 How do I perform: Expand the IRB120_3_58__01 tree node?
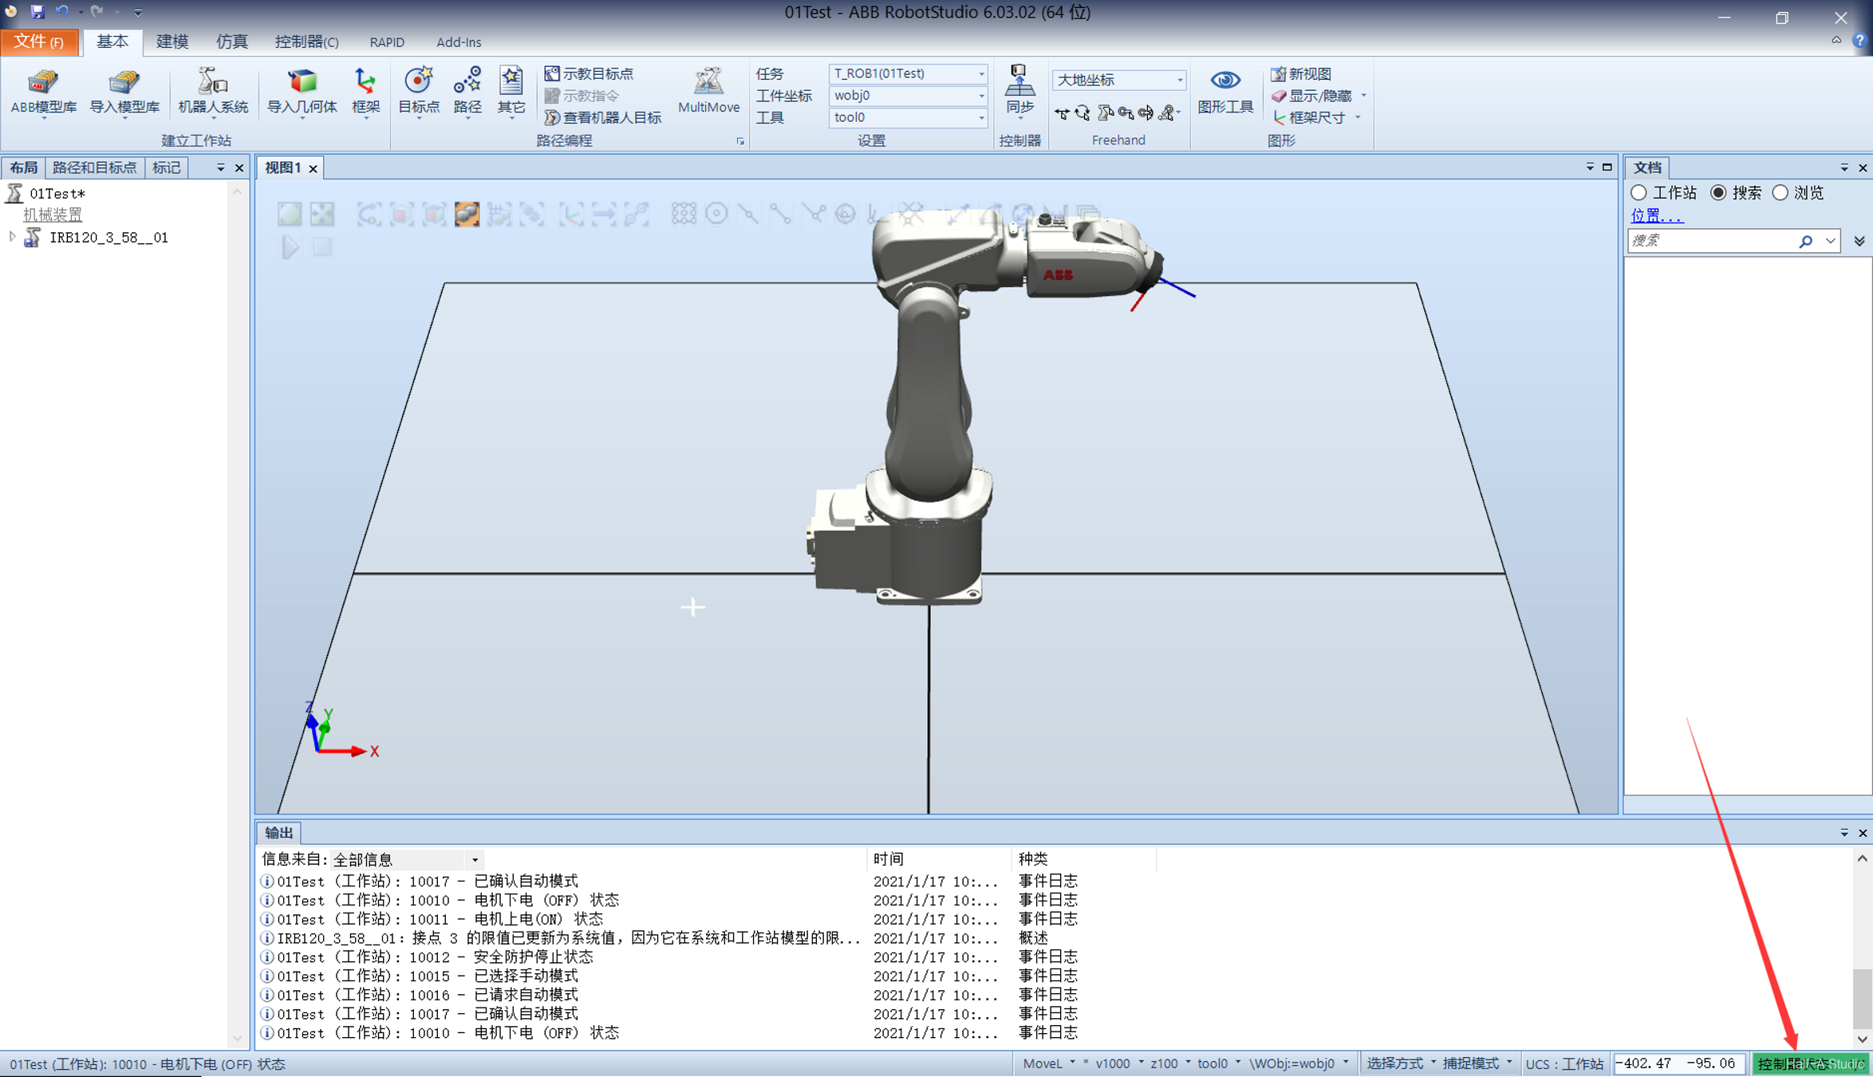coord(12,237)
